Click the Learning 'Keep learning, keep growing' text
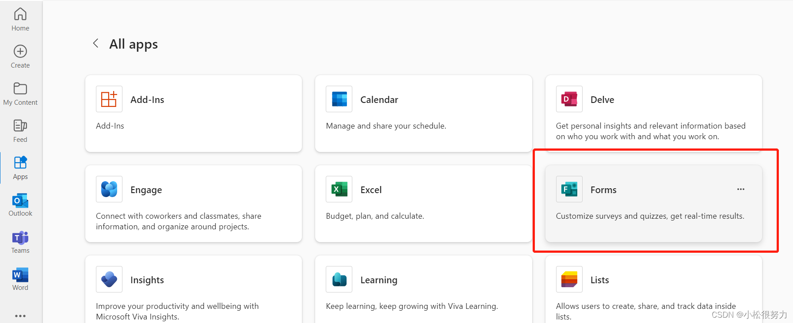 [412, 306]
